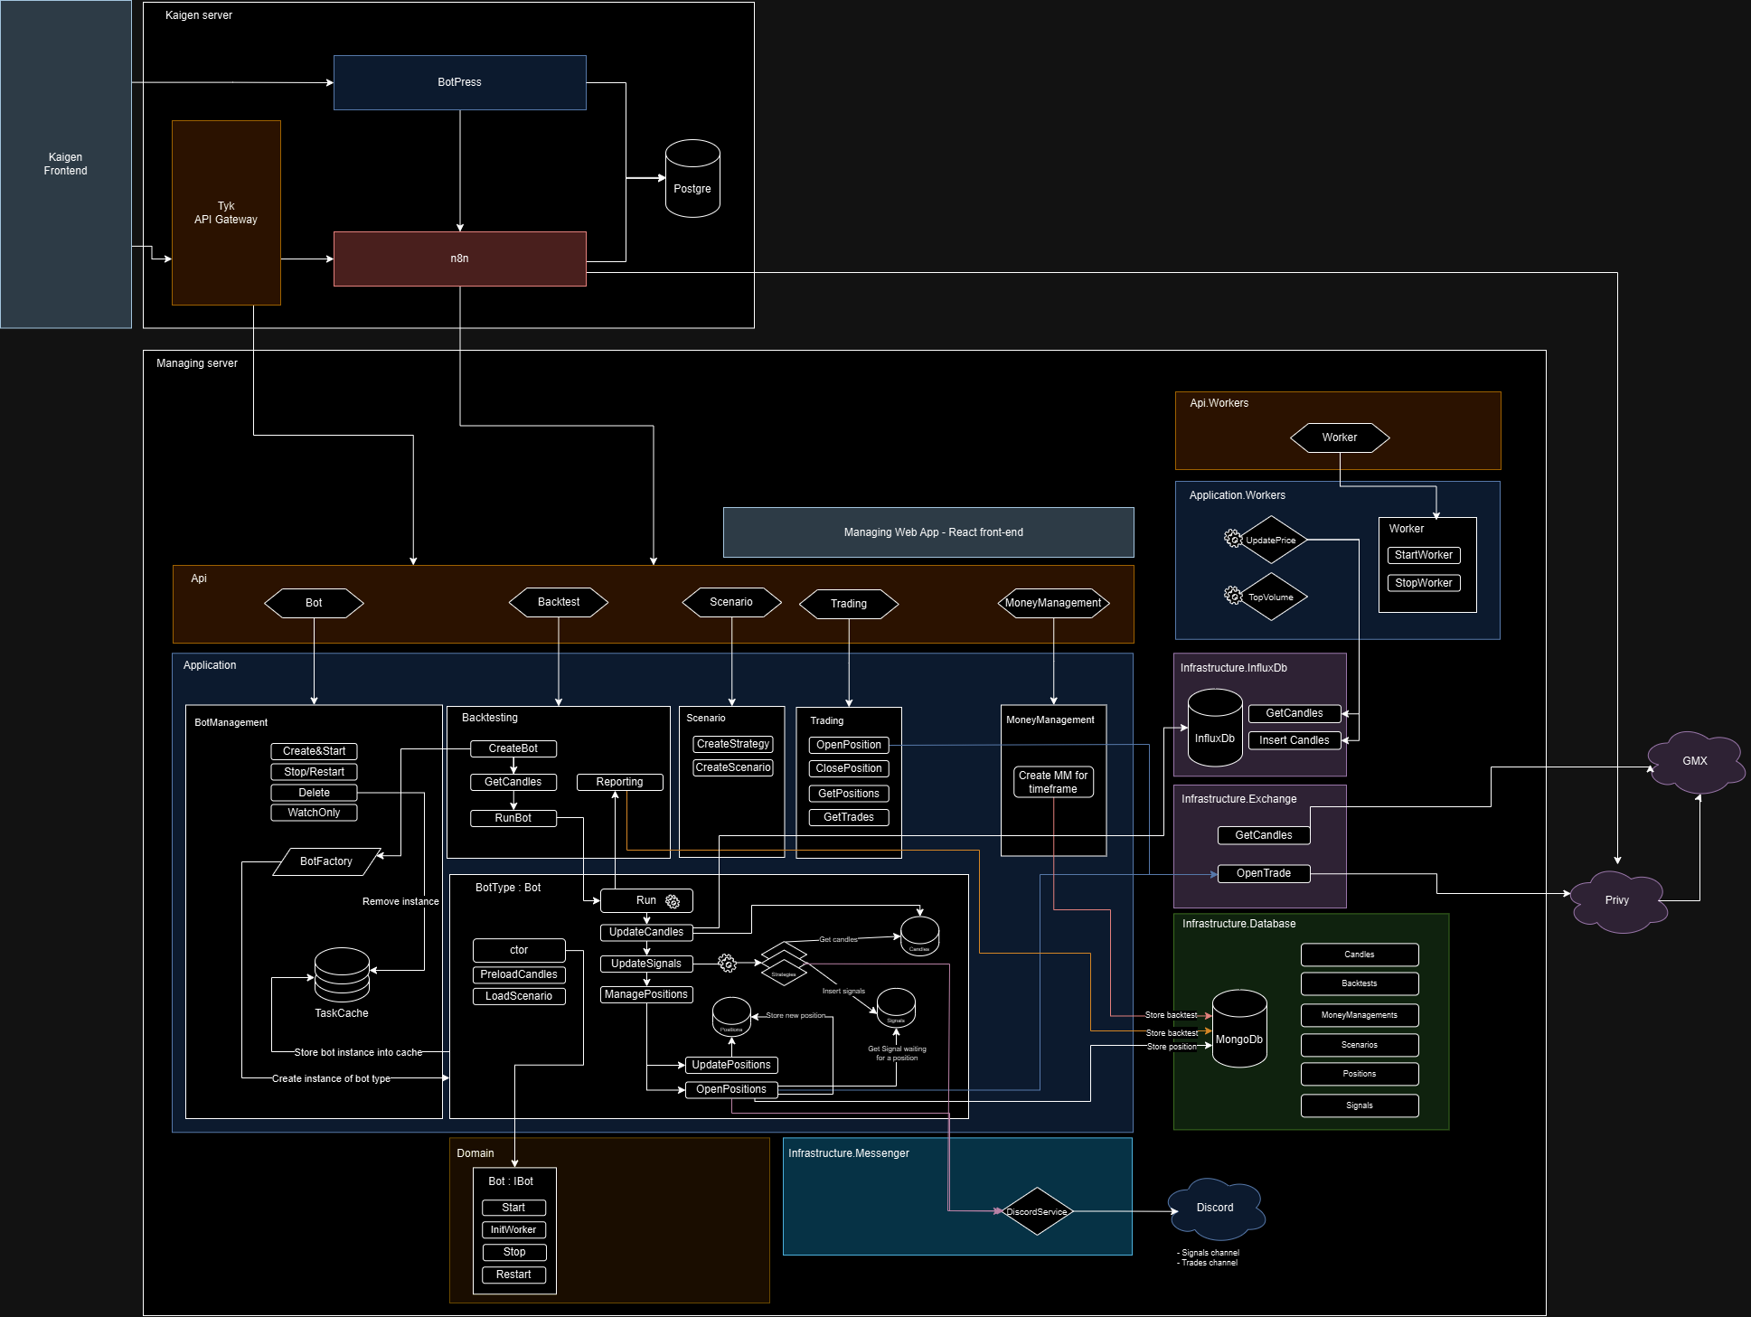
Task: Click gear icon beside TopVolume diamond
Action: click(1232, 595)
